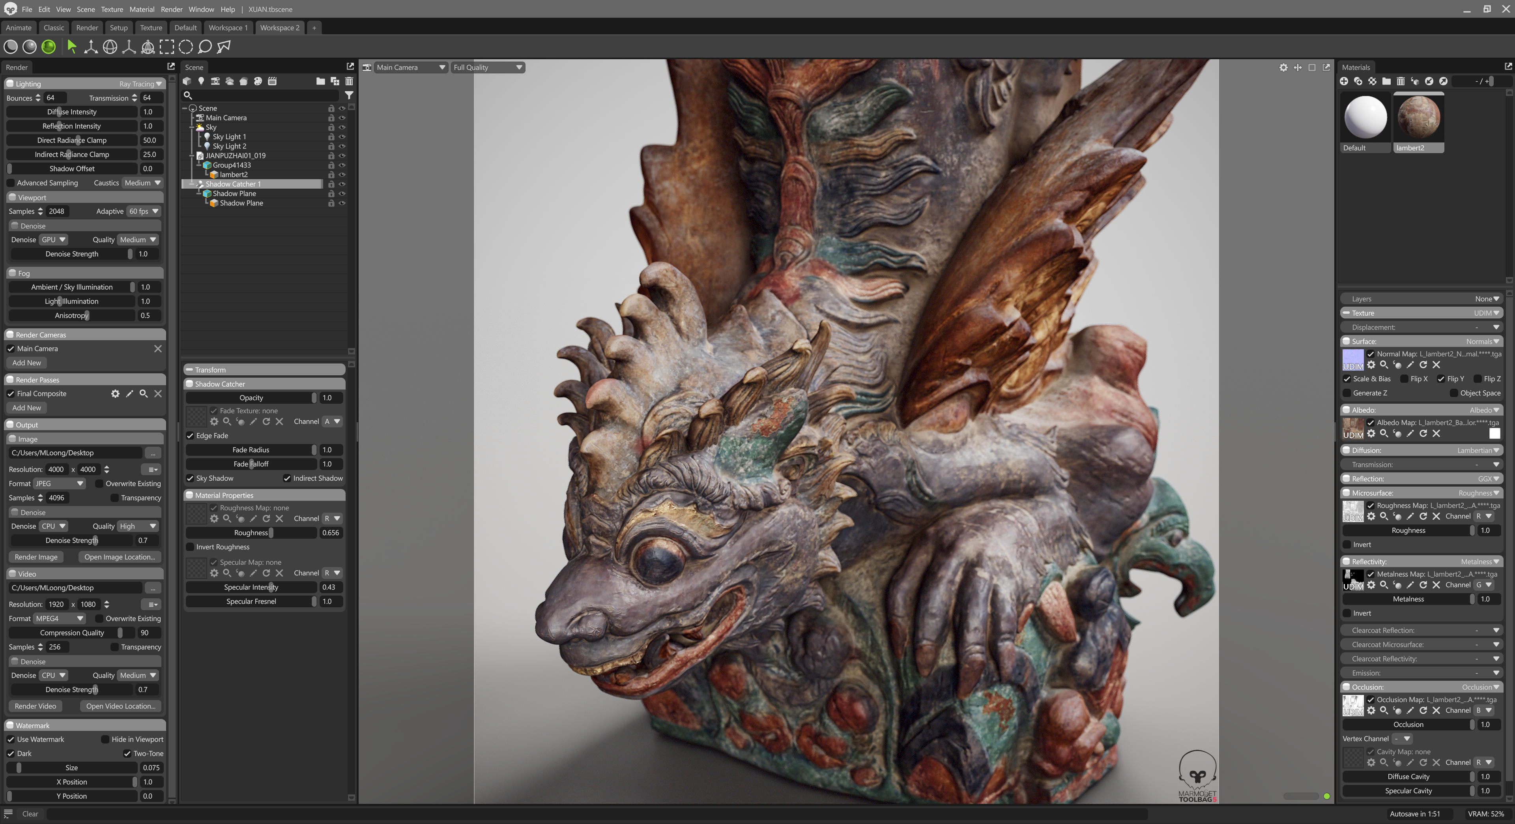Enable Overwrite Existing for image output

click(x=99, y=483)
